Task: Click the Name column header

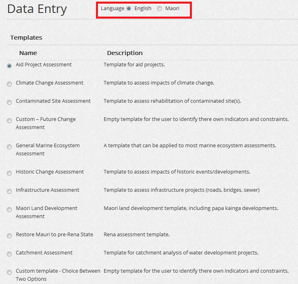Action: click(x=28, y=53)
